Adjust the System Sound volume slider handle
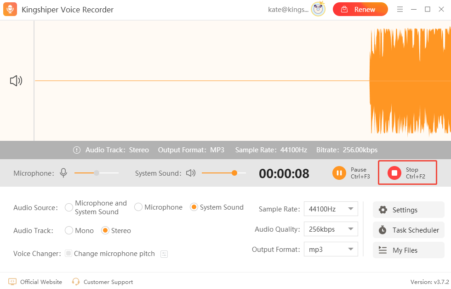This screenshot has height=289, width=451. (x=234, y=173)
